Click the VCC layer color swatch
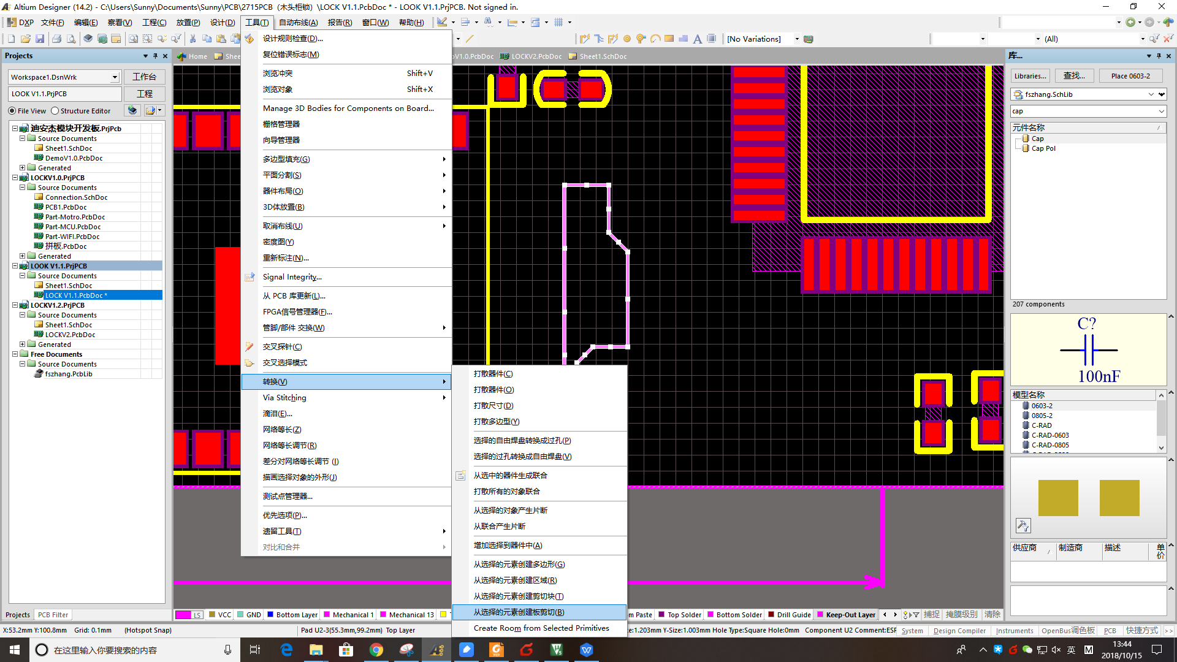The height and width of the screenshot is (662, 1177). [x=210, y=614]
